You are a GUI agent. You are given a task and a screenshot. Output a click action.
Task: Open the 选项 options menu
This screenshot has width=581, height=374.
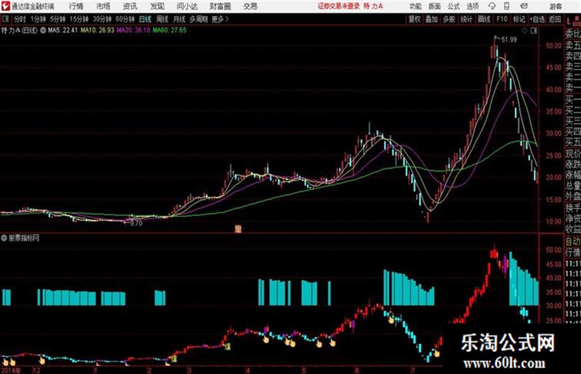(472, 6)
